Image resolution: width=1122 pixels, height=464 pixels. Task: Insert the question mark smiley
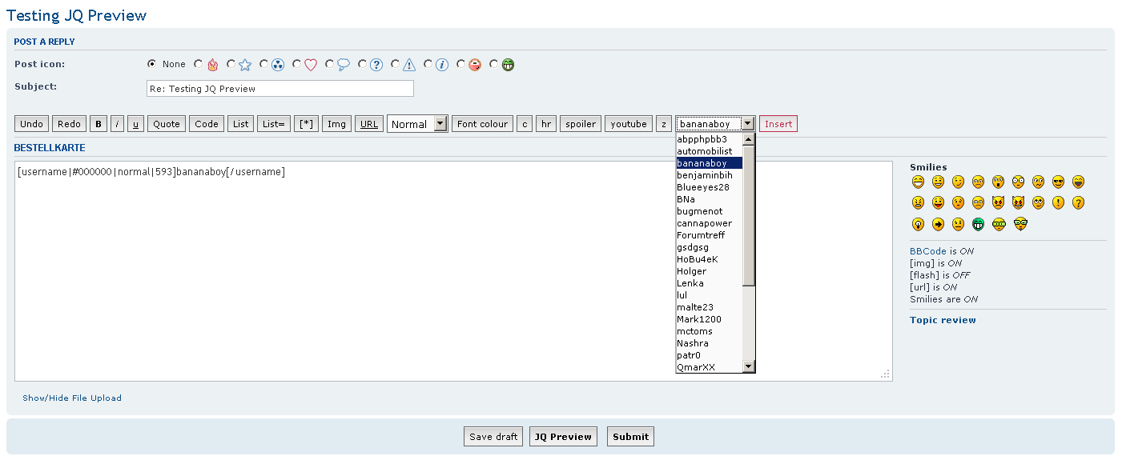click(x=1078, y=203)
